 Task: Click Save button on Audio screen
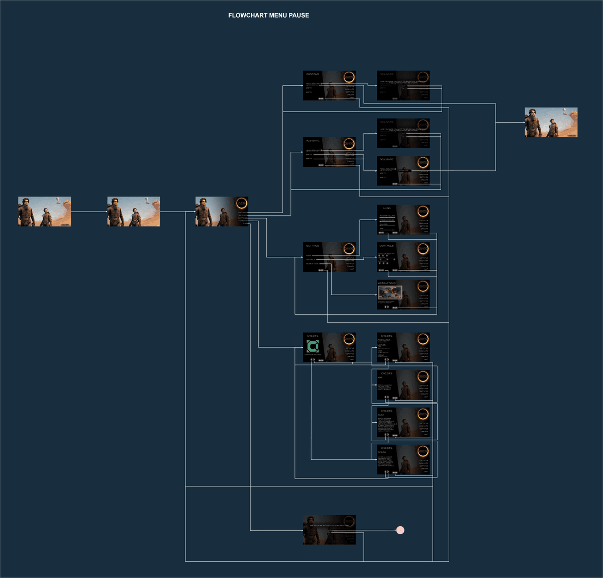381,232
